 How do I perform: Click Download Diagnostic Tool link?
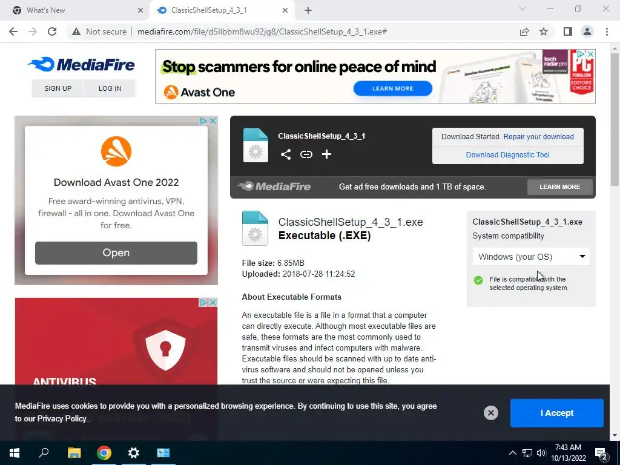[508, 155]
